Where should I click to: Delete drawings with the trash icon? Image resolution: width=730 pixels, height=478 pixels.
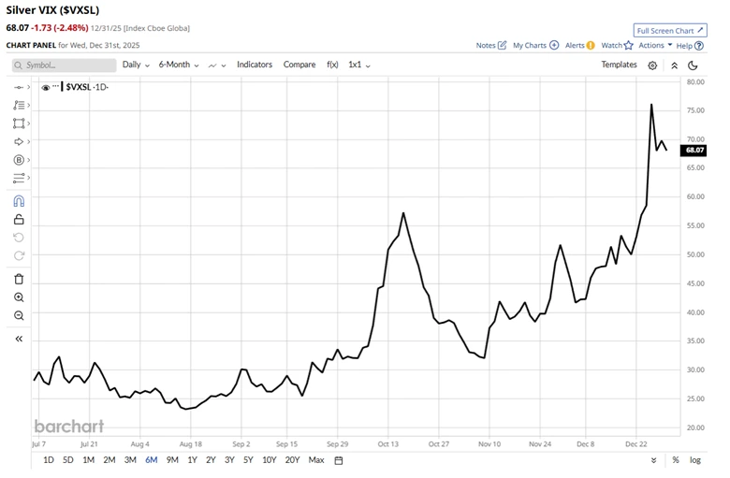[19, 280]
